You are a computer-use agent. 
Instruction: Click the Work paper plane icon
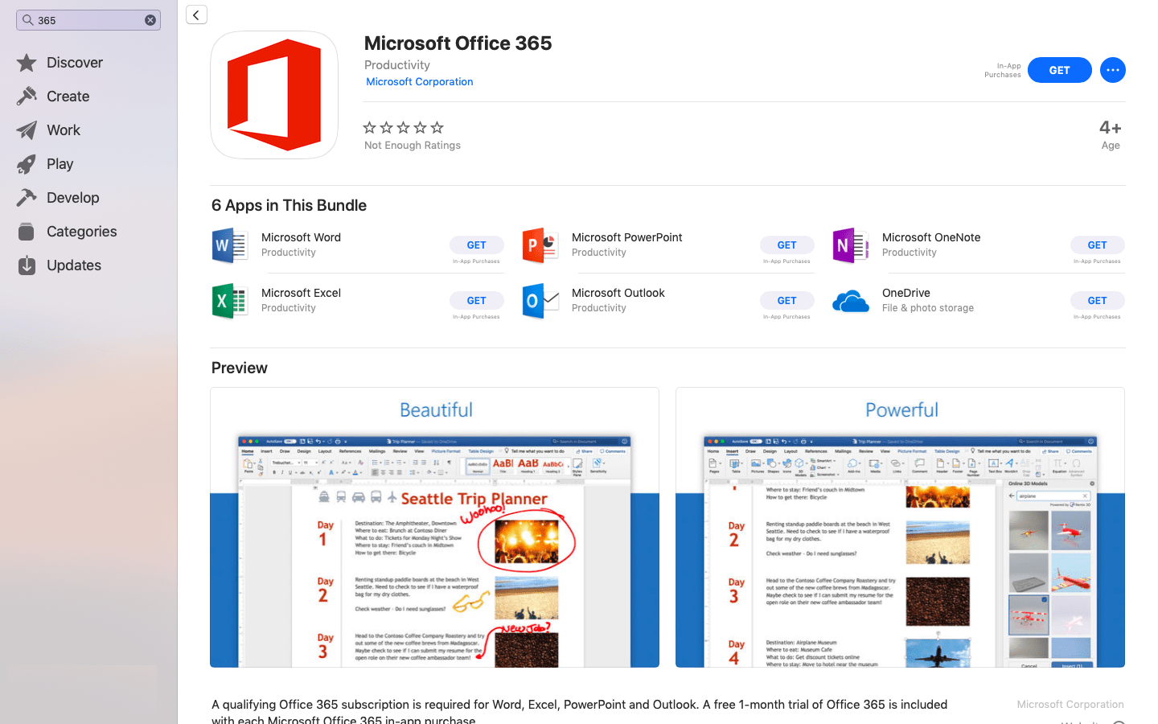point(27,130)
